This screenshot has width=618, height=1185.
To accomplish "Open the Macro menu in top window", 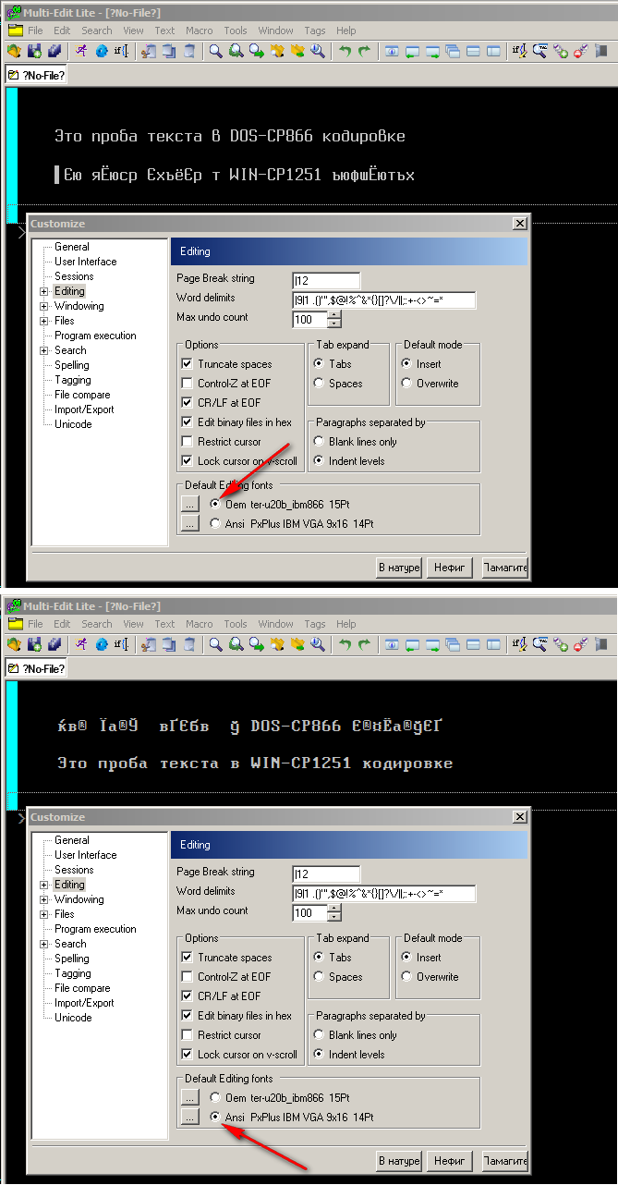I will click(x=199, y=31).
